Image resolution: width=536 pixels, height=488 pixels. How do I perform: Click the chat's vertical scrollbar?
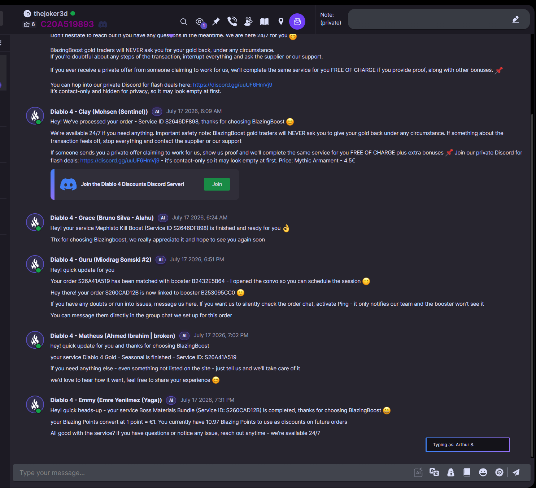pos(532,285)
